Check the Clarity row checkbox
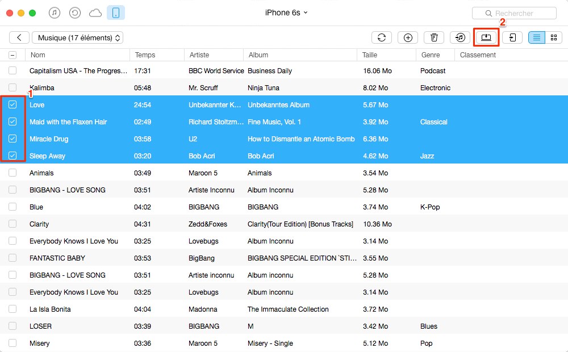Viewport: 568px width, 352px height. click(12, 224)
